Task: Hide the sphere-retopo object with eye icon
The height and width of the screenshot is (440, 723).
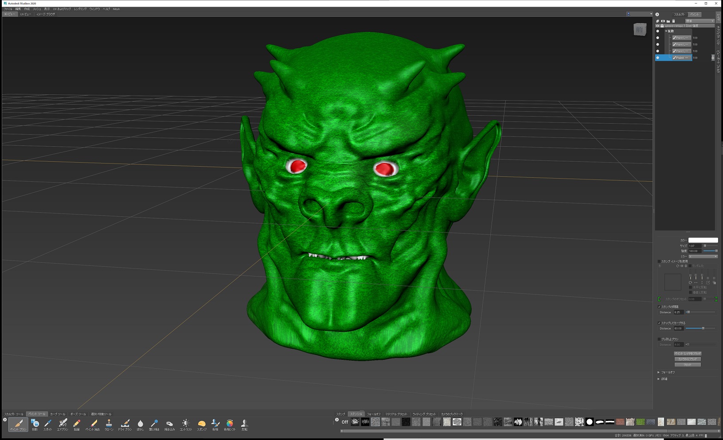Action: 657,26
